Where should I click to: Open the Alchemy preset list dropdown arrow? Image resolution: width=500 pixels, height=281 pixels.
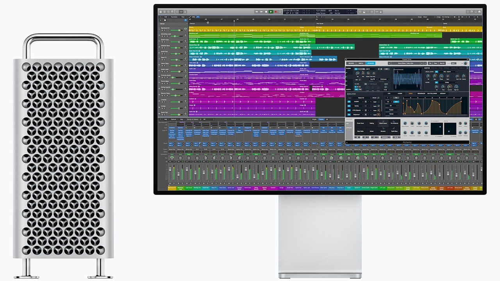click(389, 63)
